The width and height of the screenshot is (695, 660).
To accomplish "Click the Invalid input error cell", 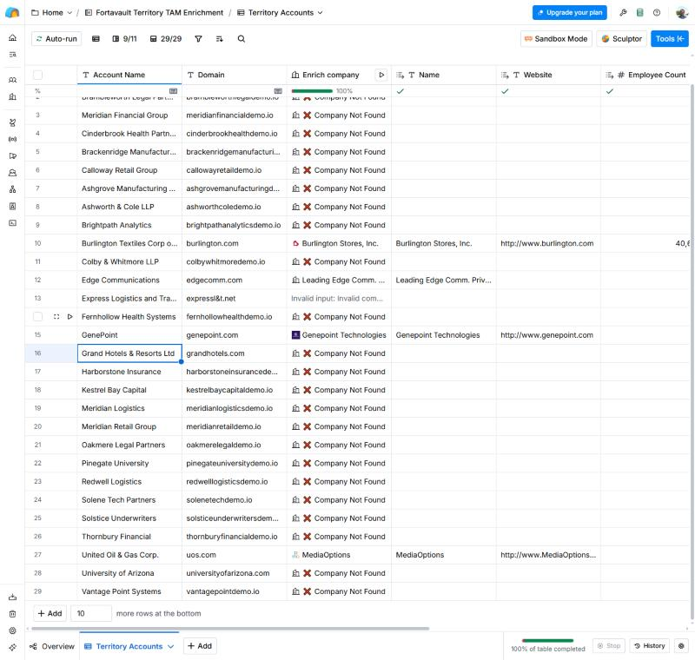I will 339,299.
